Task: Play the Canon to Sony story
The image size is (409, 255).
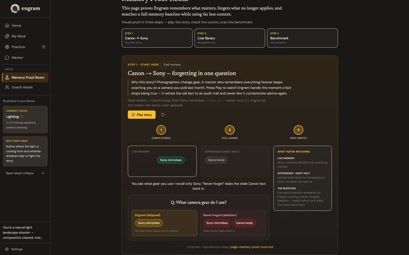Action: pyautogui.click(x=142, y=114)
